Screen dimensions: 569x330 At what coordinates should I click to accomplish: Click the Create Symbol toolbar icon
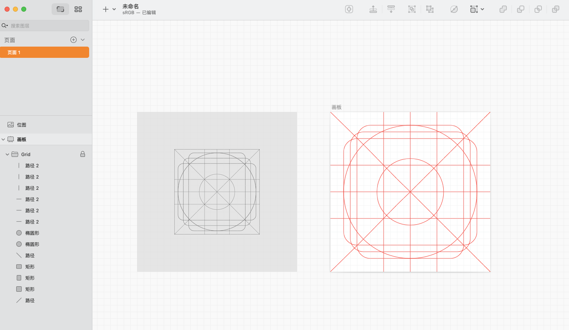[349, 9]
